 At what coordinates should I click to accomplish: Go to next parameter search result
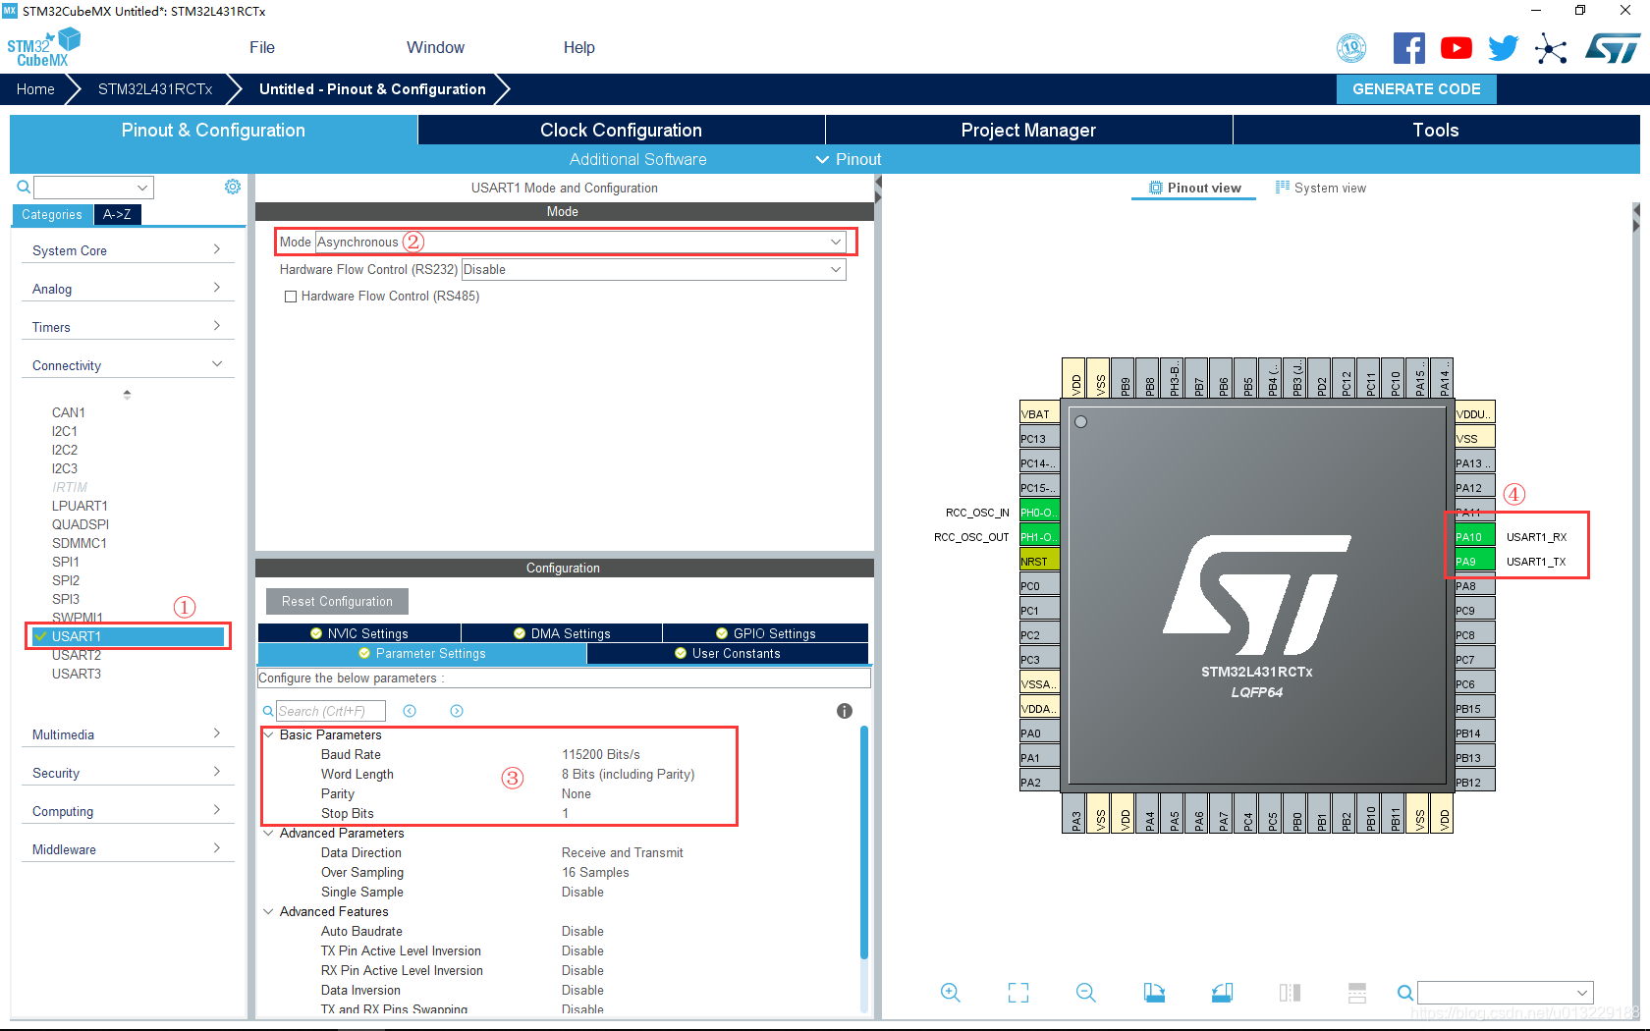coord(457,711)
